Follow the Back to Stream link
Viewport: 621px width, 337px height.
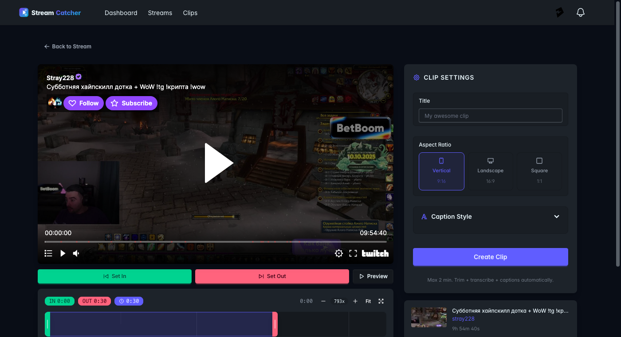point(68,46)
